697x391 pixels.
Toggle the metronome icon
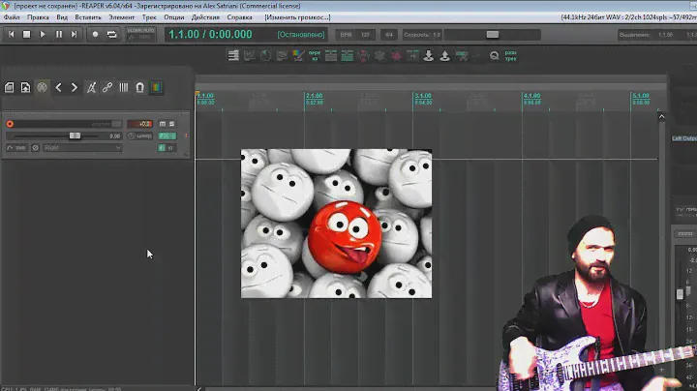91,87
